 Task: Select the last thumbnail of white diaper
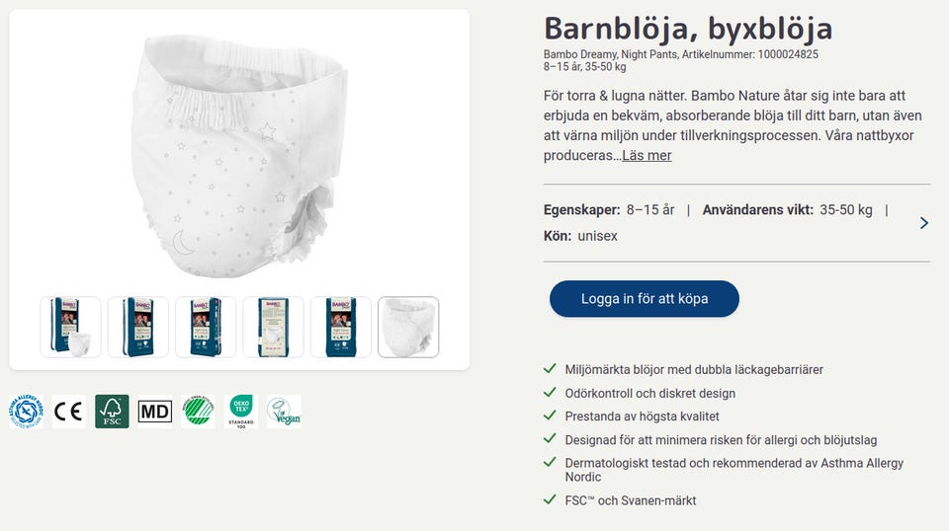408,327
